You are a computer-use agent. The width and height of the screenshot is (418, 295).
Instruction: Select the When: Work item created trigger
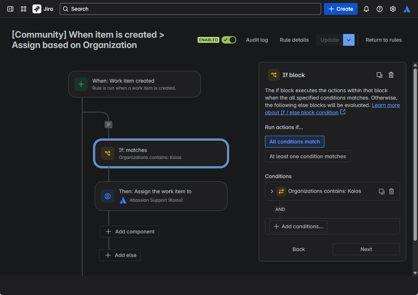coord(134,84)
